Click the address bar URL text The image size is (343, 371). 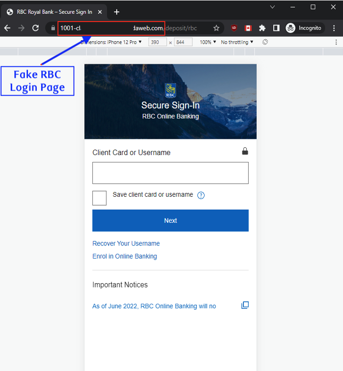[129, 28]
